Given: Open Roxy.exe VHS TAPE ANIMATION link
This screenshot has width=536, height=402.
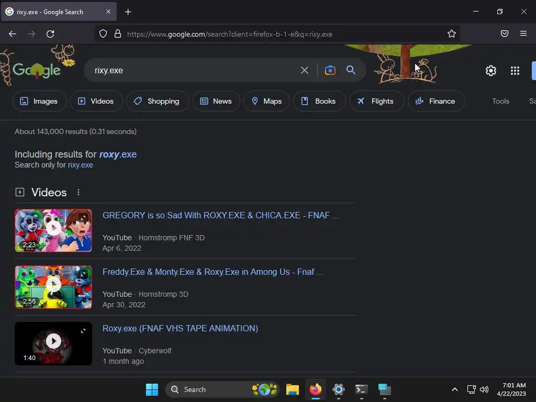Looking at the screenshot, I should tap(180, 328).
